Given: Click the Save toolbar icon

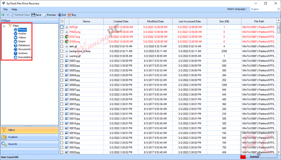Looking at the screenshot, I should click(x=33, y=15).
